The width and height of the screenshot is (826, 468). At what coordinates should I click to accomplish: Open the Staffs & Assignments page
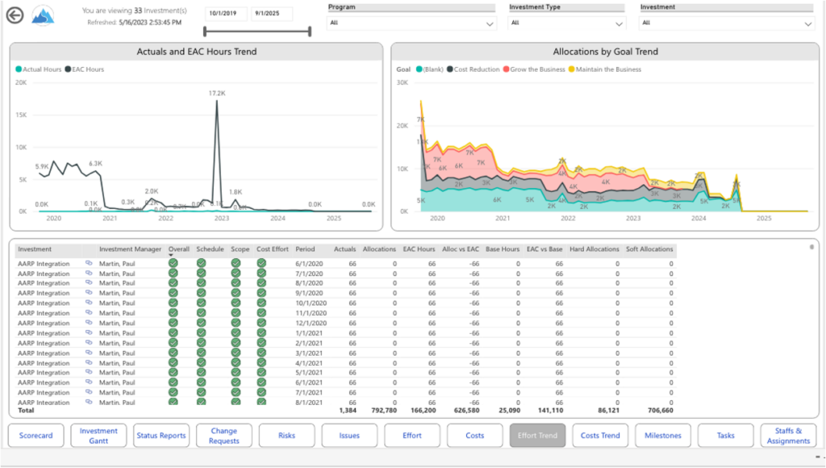[788, 436]
